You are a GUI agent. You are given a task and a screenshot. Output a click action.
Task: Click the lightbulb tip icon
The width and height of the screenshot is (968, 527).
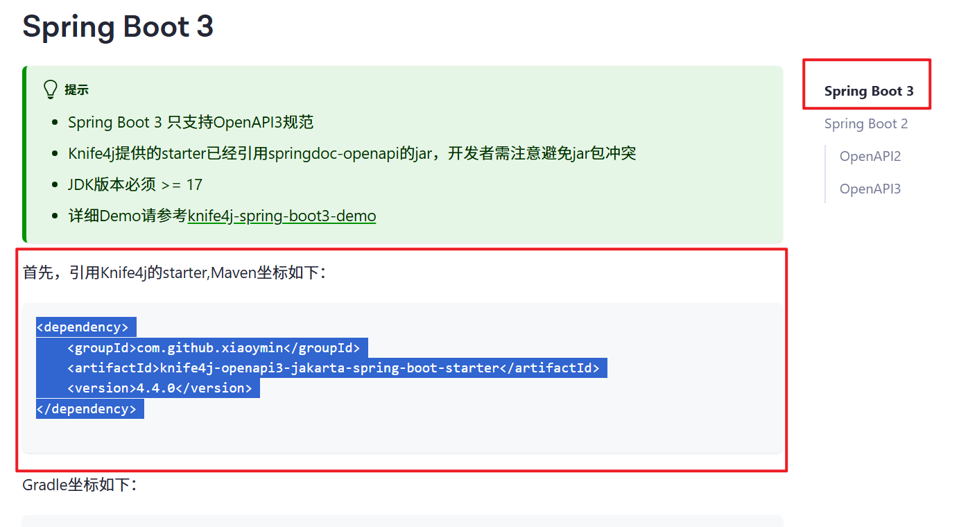pyautogui.click(x=51, y=89)
